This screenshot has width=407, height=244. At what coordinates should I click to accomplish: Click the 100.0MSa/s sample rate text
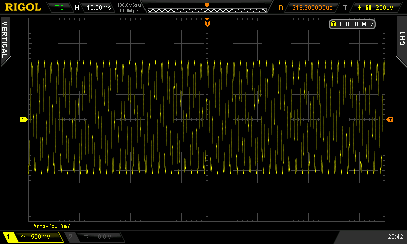click(129, 5)
